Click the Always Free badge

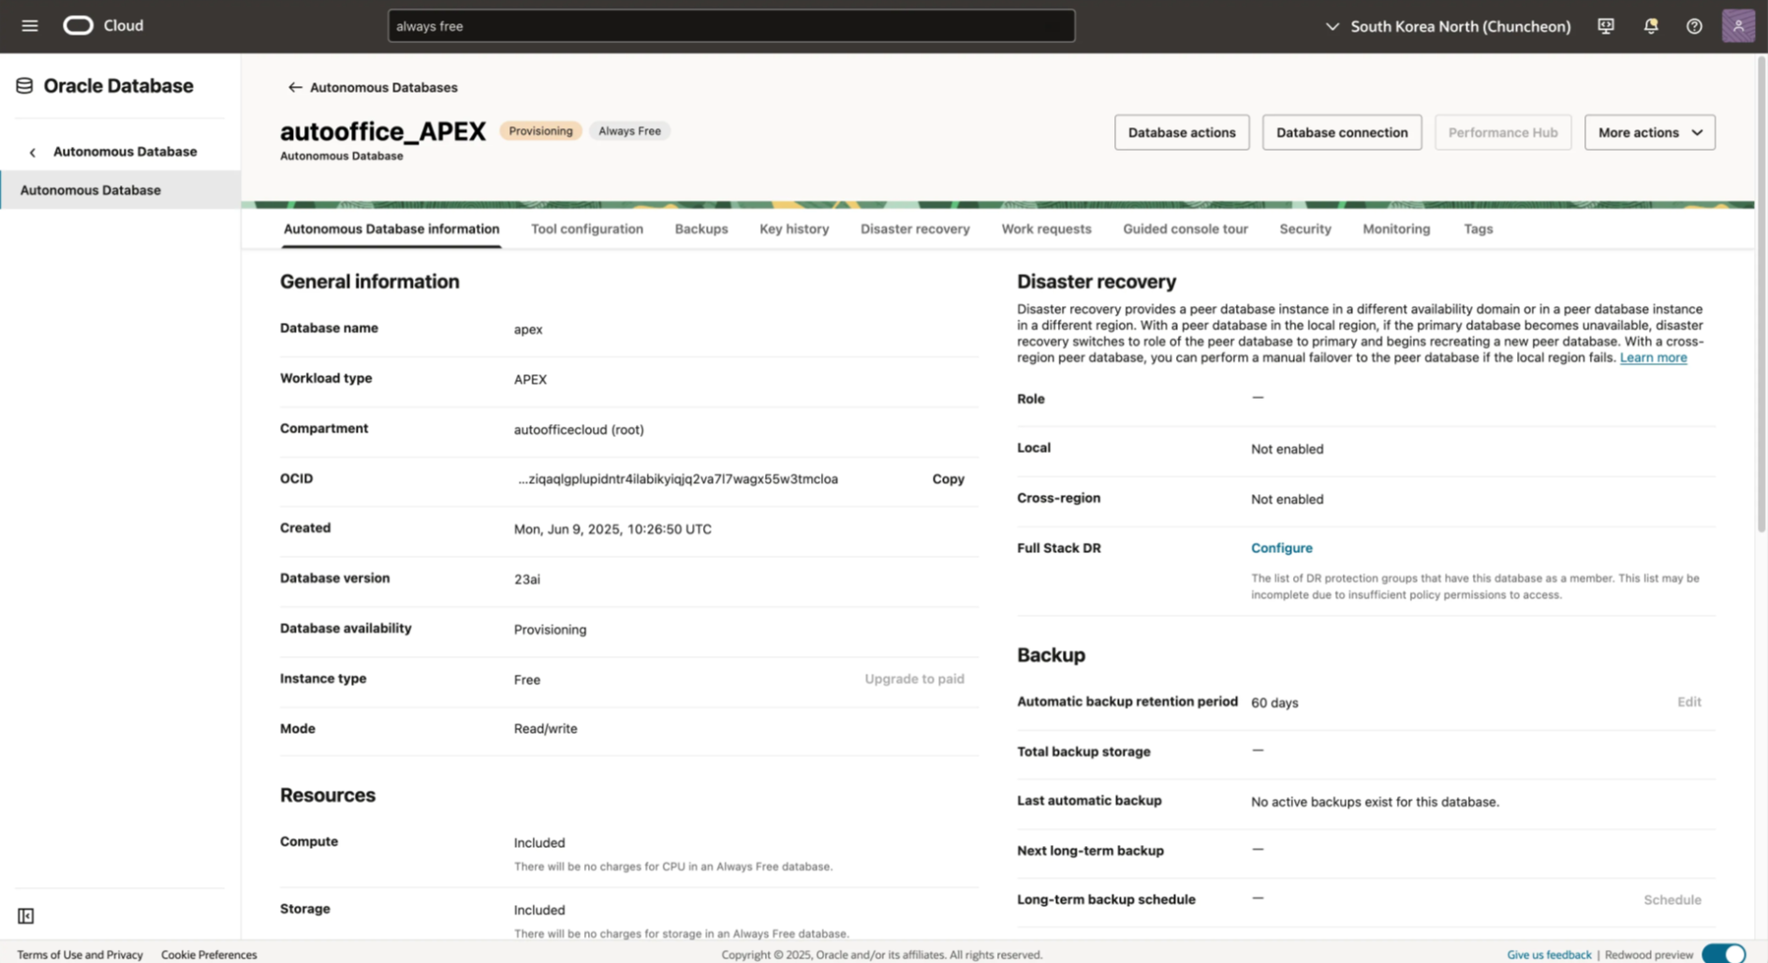[629, 131]
